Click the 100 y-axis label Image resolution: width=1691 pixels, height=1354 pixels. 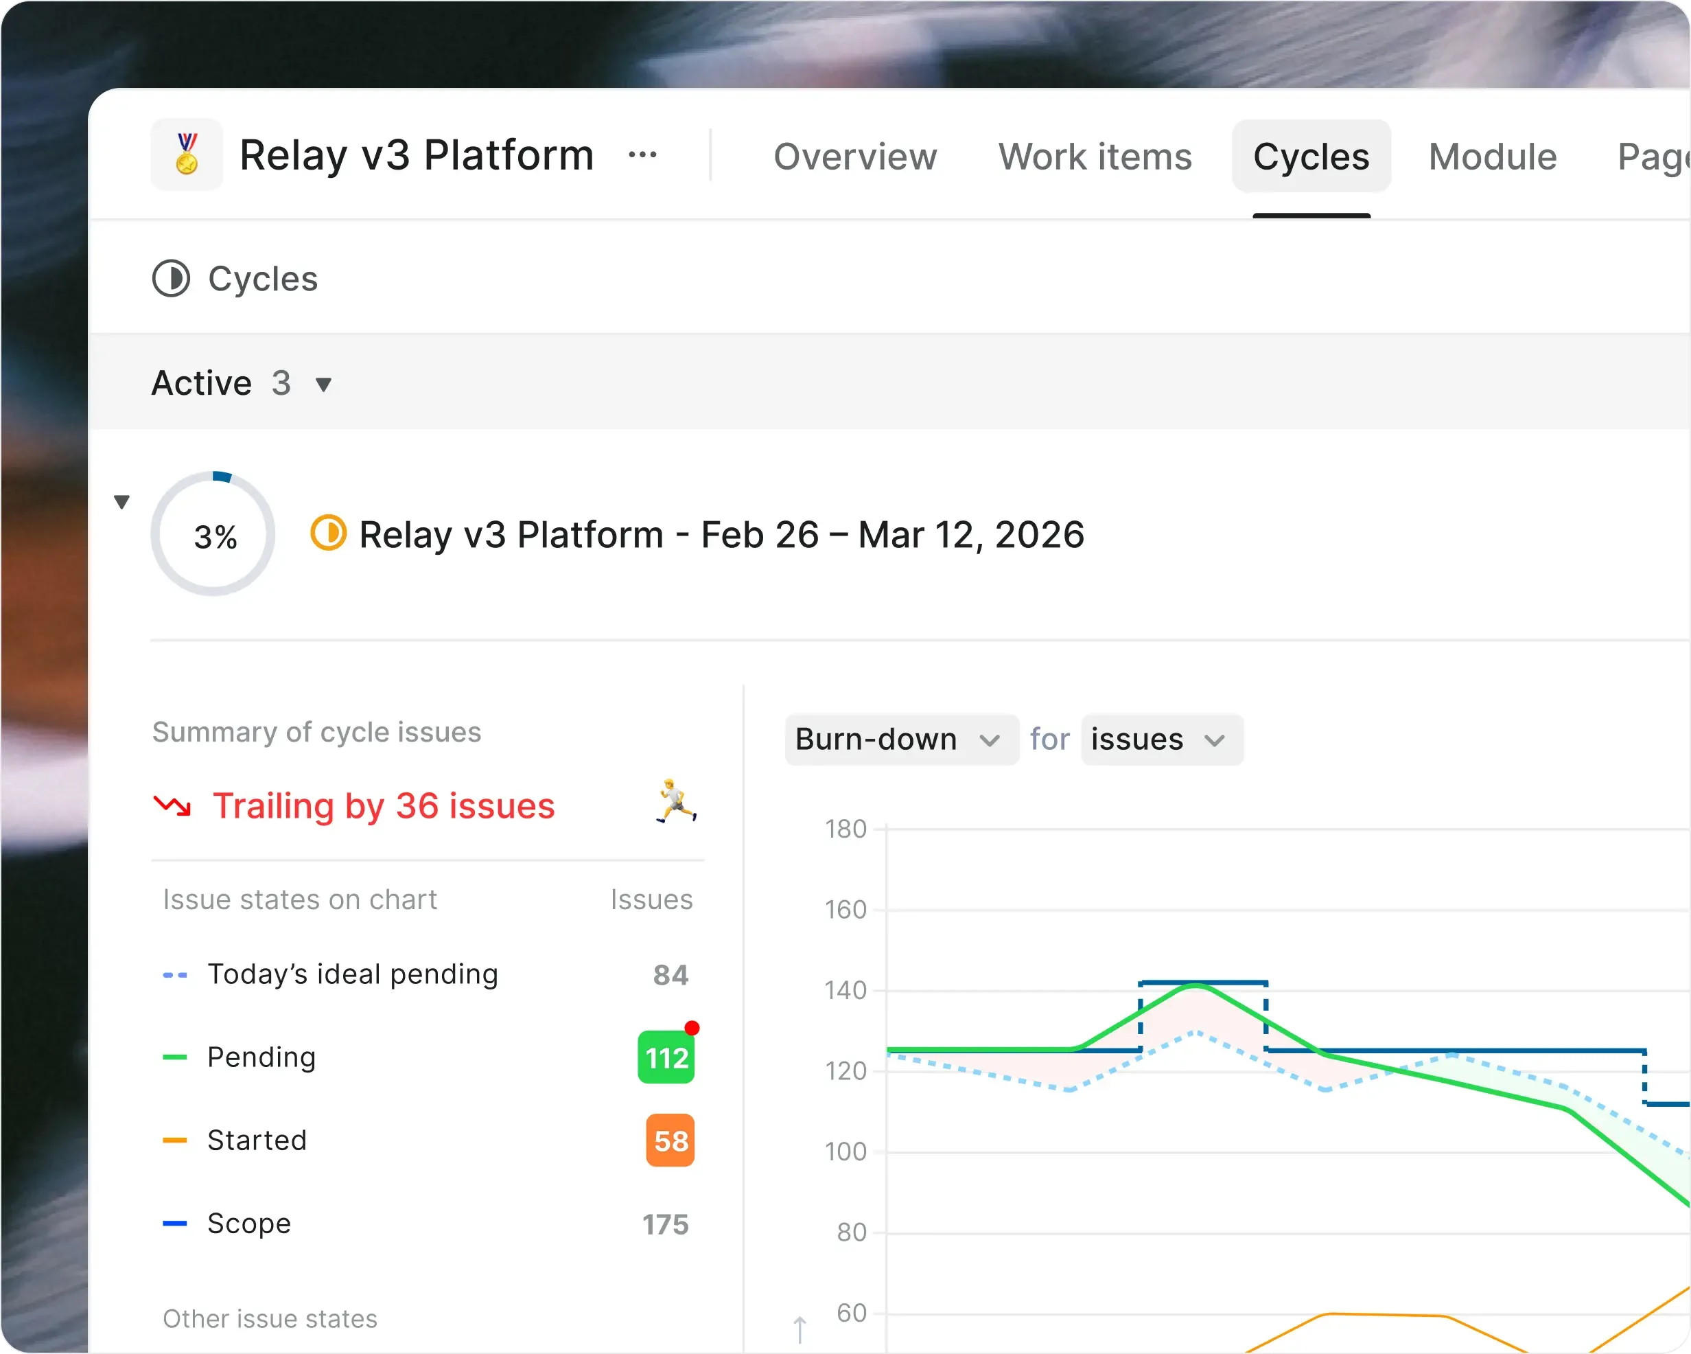click(845, 1152)
